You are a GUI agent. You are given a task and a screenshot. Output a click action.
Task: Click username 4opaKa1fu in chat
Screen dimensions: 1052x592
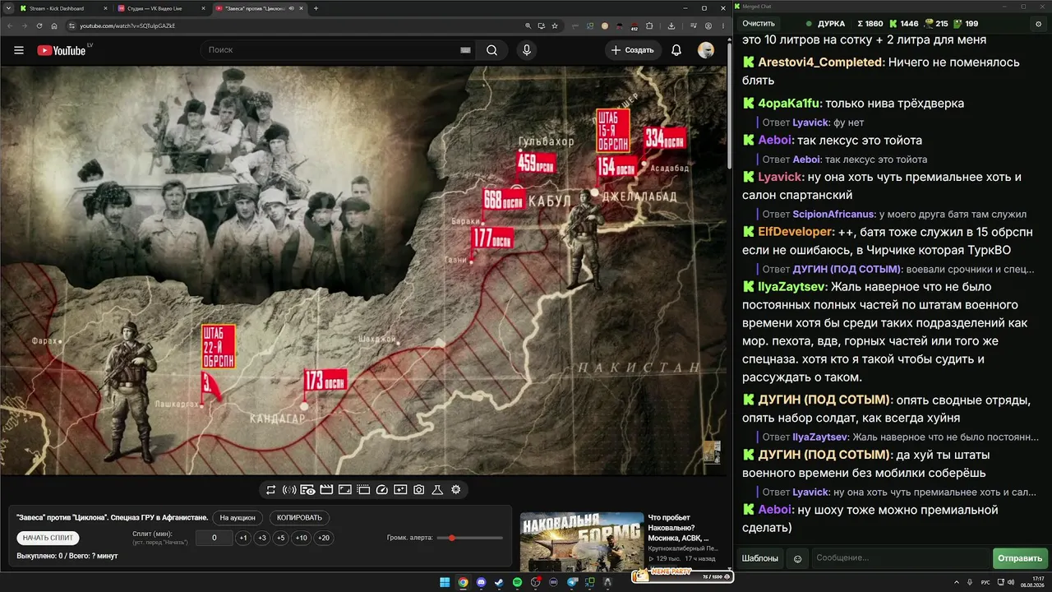788,104
